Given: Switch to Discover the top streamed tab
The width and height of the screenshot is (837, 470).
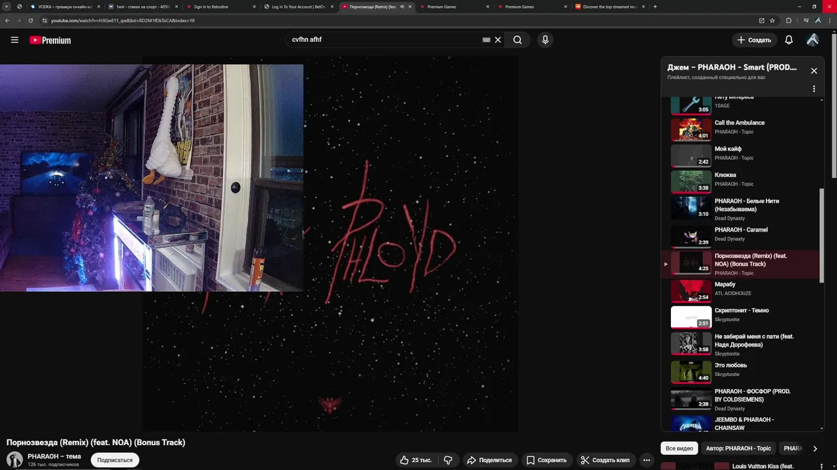Looking at the screenshot, I should pos(609,7).
